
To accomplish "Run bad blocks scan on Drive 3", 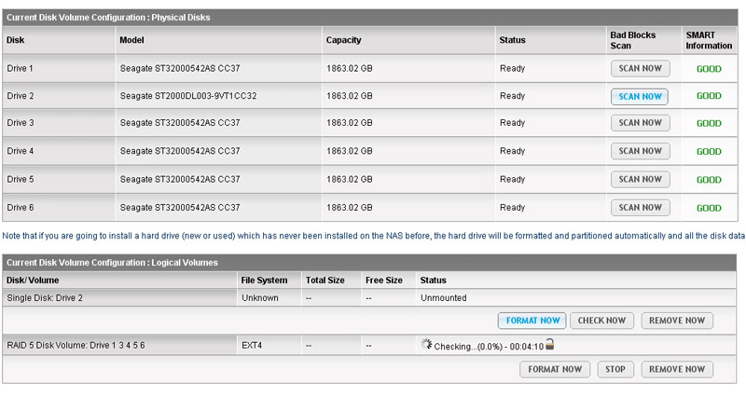I will pyautogui.click(x=640, y=123).
